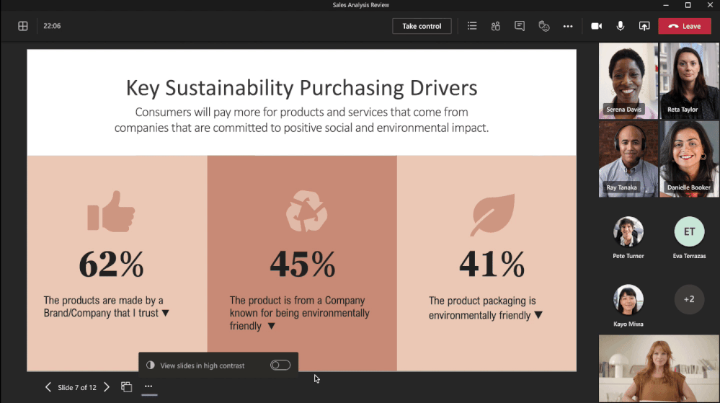Click the Slide 7 of 12 indicator
Screen dimensions: 720x403
(x=77, y=387)
